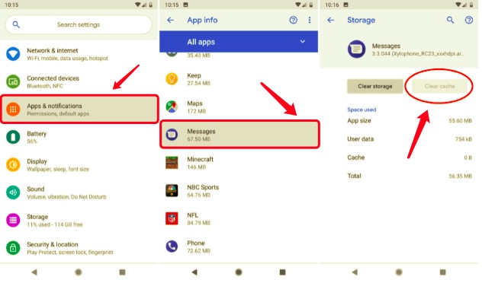Open Sound volume, vibration entry
Viewport: 482px width, 283px height.
[79, 192]
